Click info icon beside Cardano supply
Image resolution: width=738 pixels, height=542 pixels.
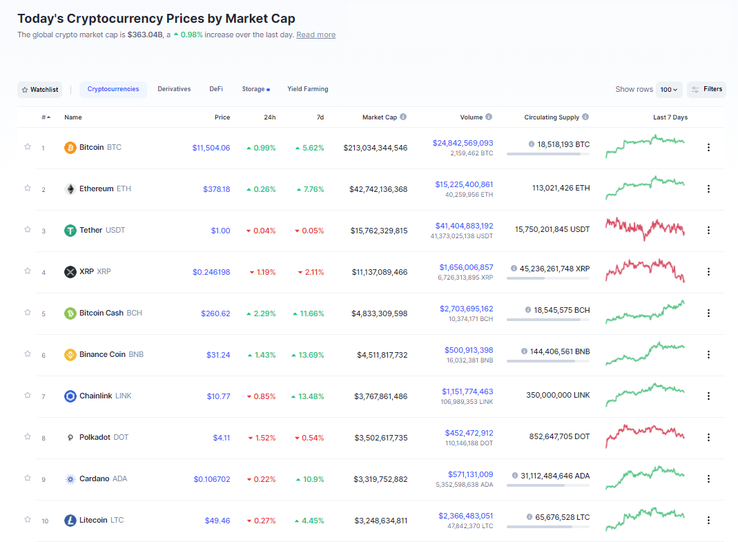point(515,476)
